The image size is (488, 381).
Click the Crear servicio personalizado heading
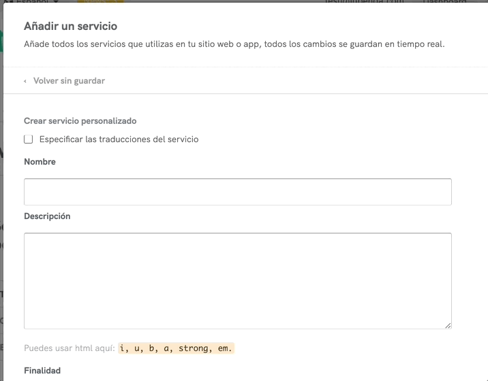point(80,121)
